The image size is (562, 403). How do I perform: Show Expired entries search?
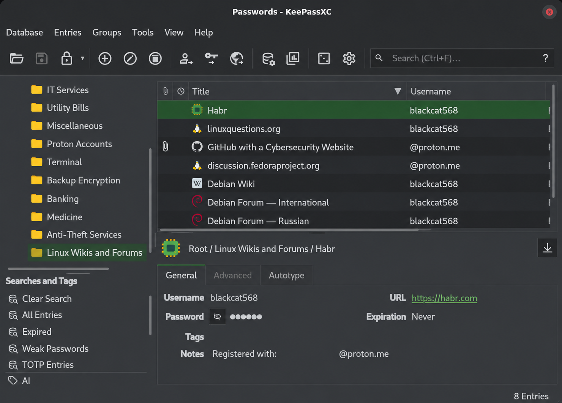30,332
